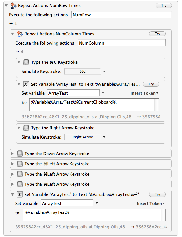This screenshot has width=182, height=237.
Task: Click the first ⌘Left Arrow Keystroke keyboard icon
Action: coord(20,164)
